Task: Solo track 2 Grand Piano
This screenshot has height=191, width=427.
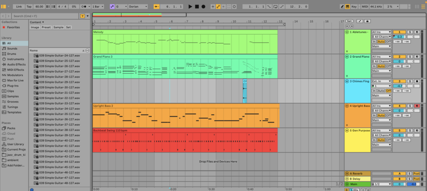Action: pyautogui.click(x=410, y=57)
